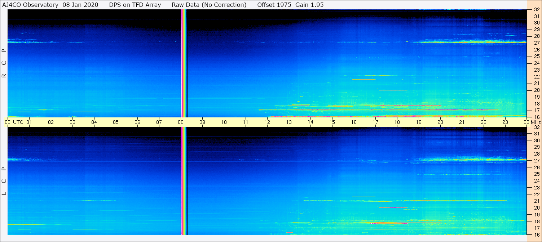Select the "DPS on TFD Array" header text
The width and height of the screenshot is (542, 242).
coord(135,5)
